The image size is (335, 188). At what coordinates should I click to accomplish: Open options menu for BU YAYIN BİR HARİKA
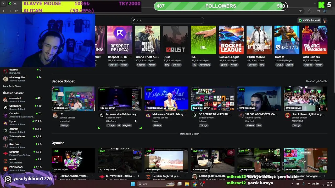pyautogui.click(x=138, y=177)
